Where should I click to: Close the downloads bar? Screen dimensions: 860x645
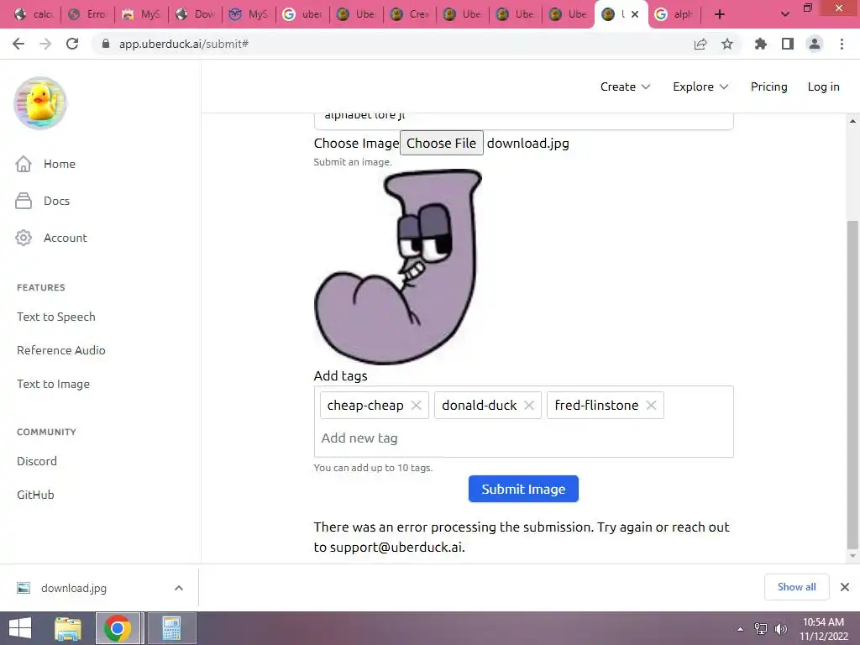[x=845, y=587]
